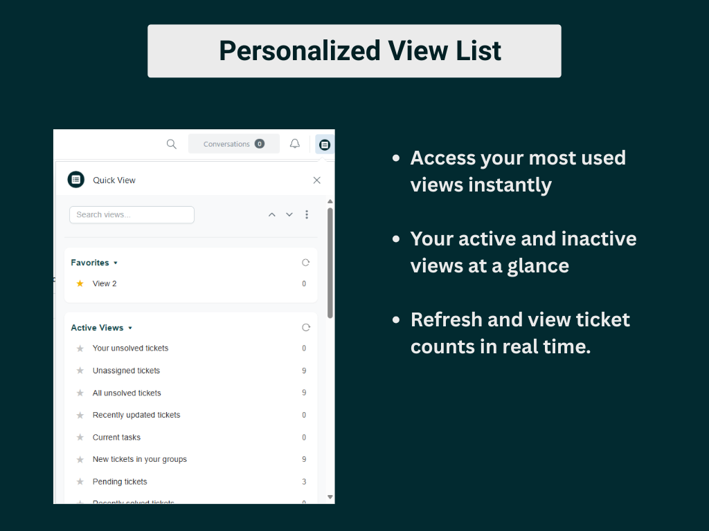Click the upward navigation chevron icon
Image resolution: width=709 pixels, height=531 pixels.
click(271, 214)
